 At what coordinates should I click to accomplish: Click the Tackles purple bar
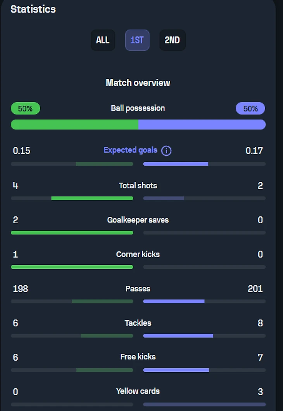178,335
